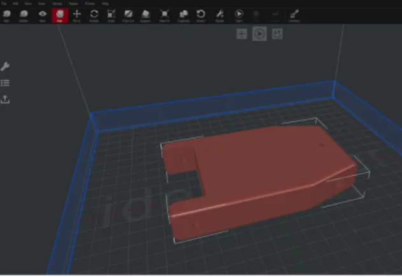Select the Rotate tool

click(94, 16)
